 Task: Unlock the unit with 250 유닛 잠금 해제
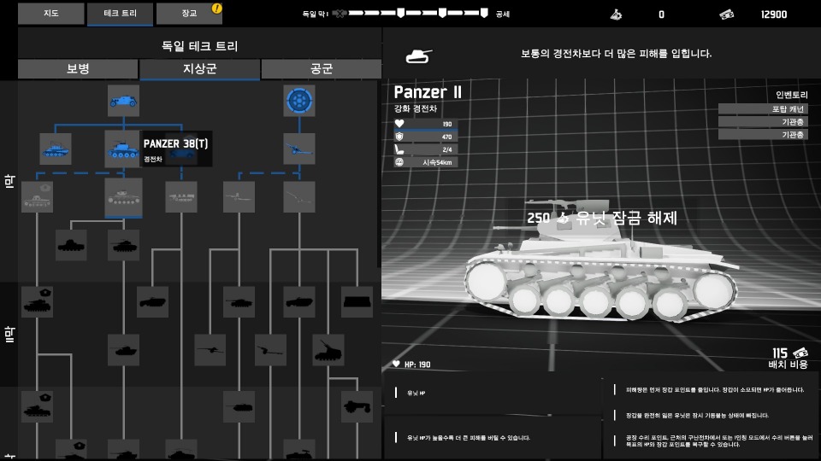pyautogui.click(x=602, y=218)
